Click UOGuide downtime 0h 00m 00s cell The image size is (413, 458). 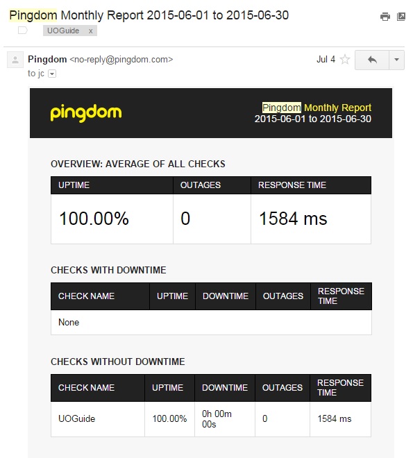(225, 419)
